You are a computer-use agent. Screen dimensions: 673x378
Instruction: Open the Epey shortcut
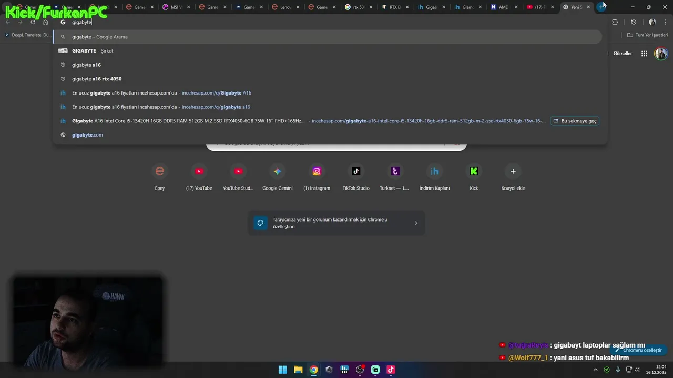coord(160,177)
